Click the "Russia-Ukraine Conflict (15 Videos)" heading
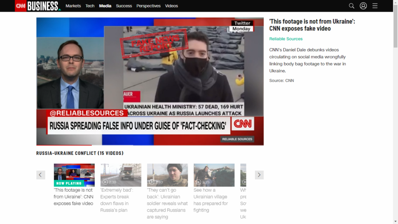Viewport: 398px width, 224px height. pyautogui.click(x=80, y=153)
